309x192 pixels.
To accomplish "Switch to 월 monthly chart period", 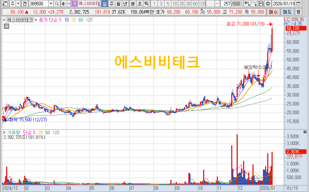I will pos(118,4).
